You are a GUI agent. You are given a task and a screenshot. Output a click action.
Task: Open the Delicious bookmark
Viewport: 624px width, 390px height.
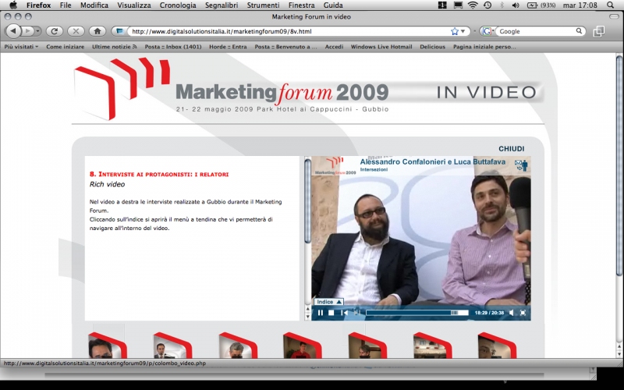tap(433, 47)
